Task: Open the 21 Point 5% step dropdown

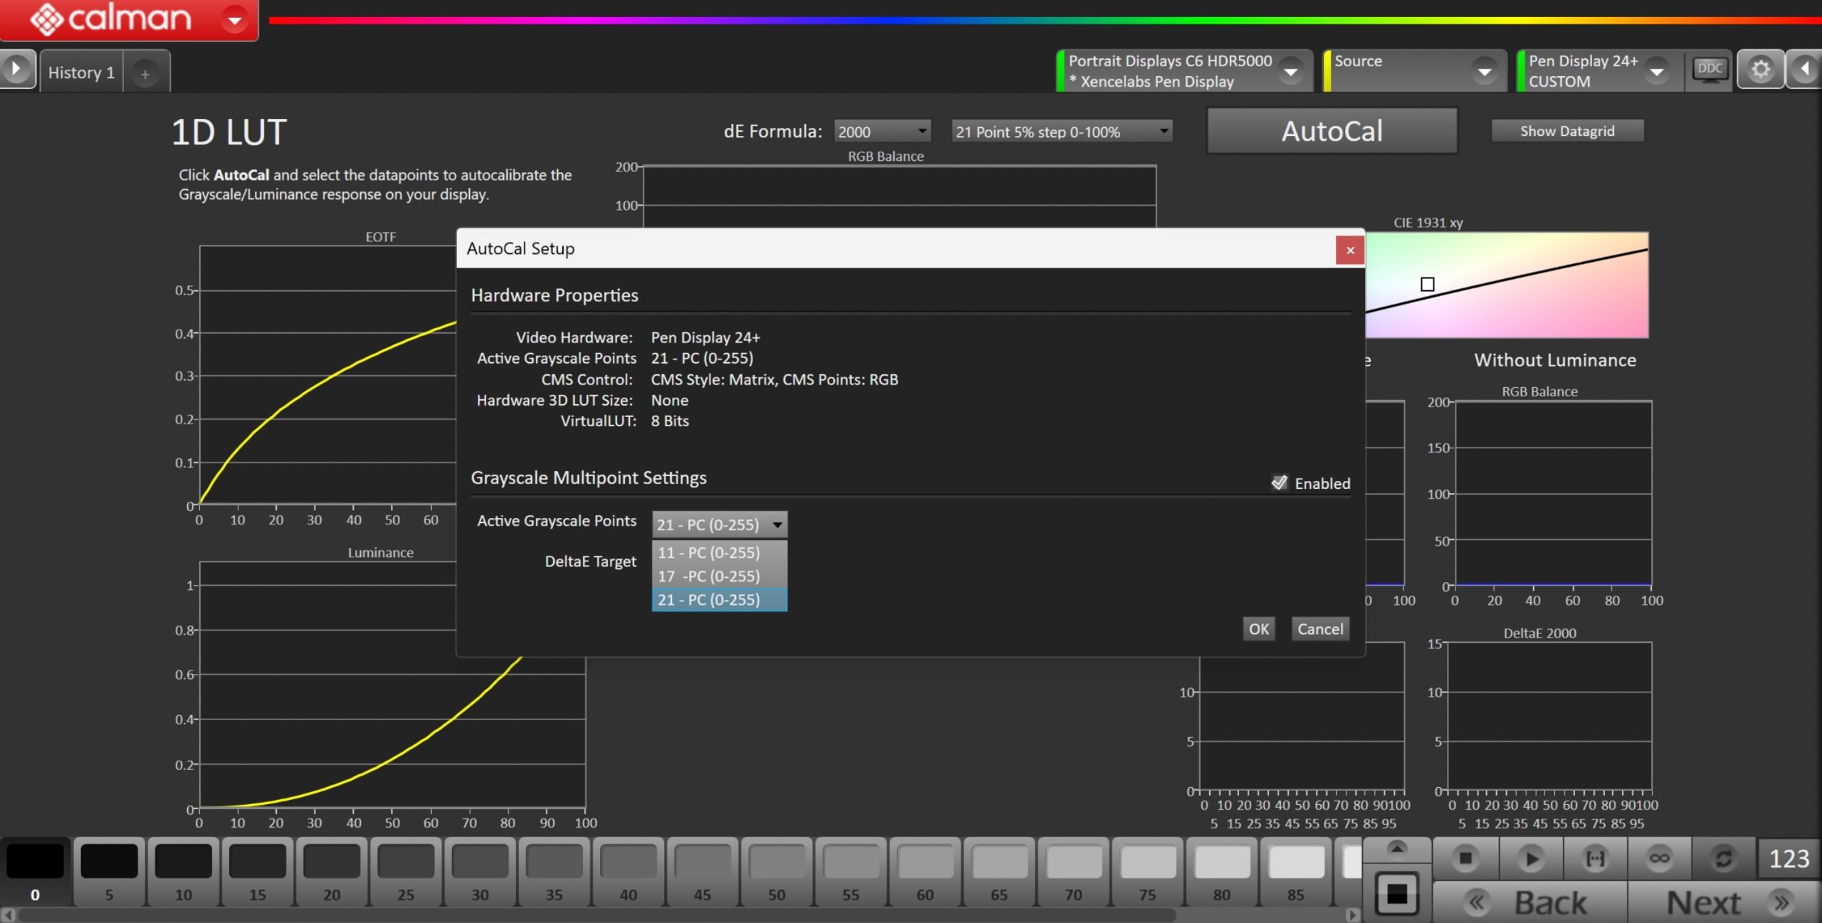Action: point(1062,132)
